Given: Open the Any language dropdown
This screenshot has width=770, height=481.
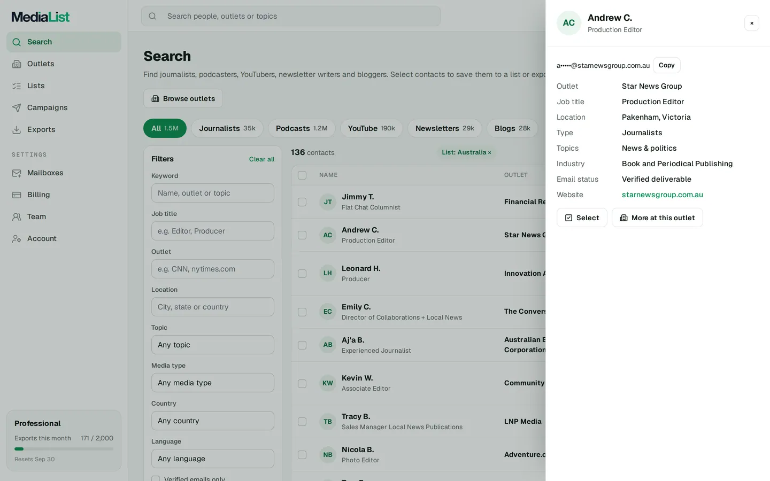Looking at the screenshot, I should click(213, 459).
